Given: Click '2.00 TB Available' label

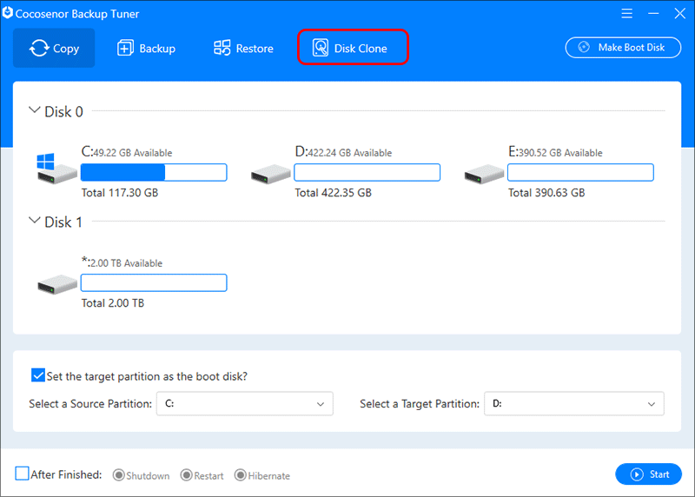Looking at the screenshot, I should click(126, 263).
